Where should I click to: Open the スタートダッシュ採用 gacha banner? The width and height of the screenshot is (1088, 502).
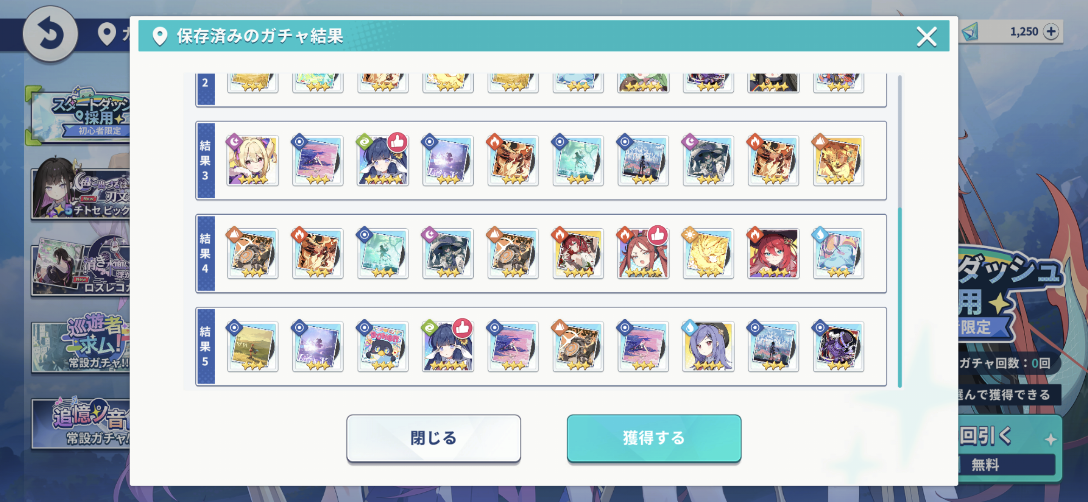pyautogui.click(x=80, y=114)
